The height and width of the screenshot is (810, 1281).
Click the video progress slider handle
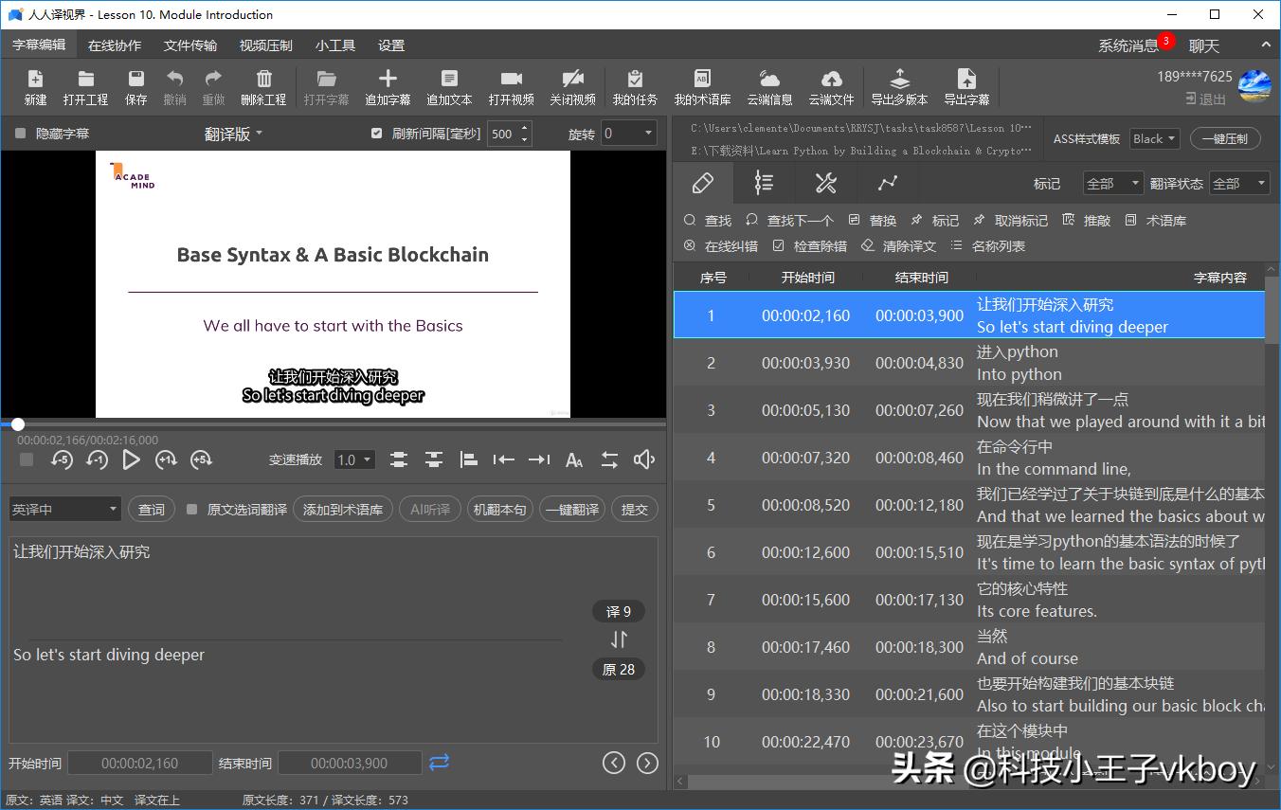(18, 424)
